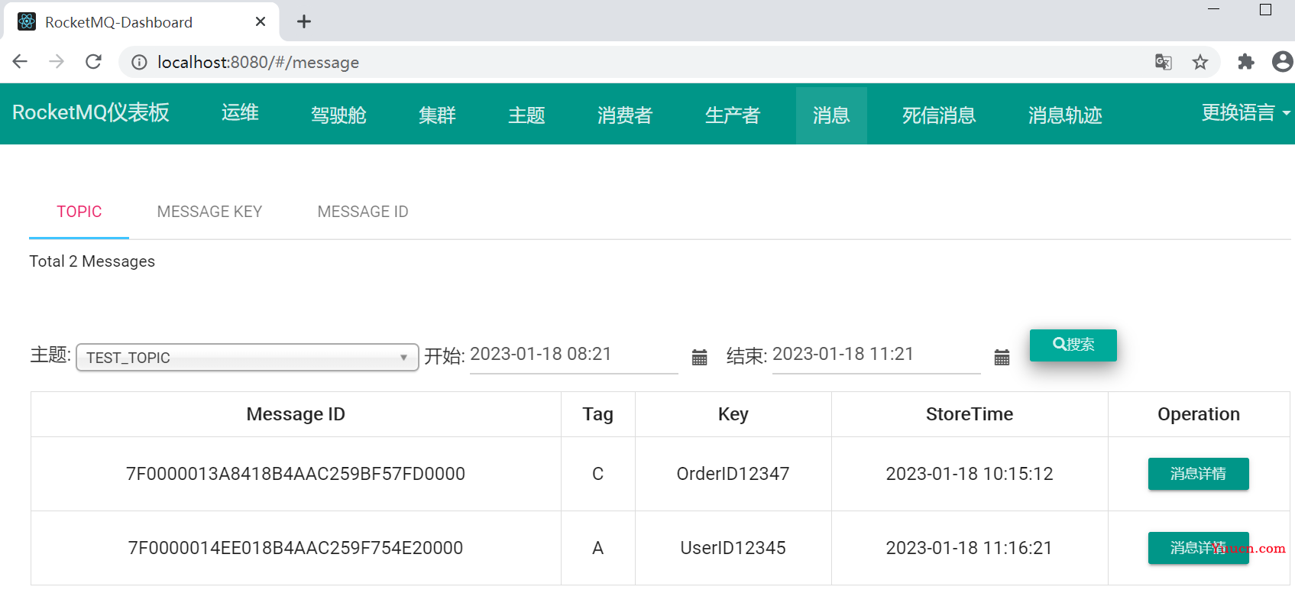The width and height of the screenshot is (1295, 590).
Task: Go back to the previous page
Action: click(20, 62)
